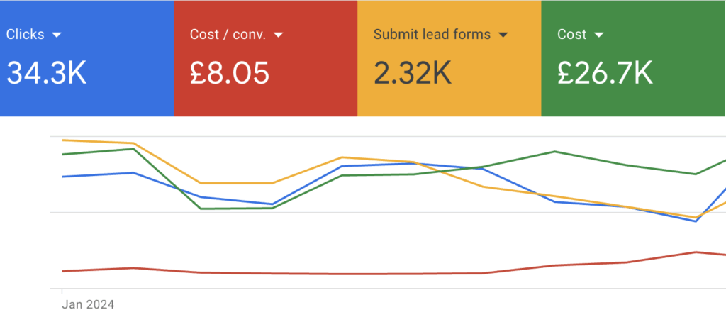Screen dimensions: 726x322
Task: Toggle the yellow scorecard value 2.32K
Action: point(413,73)
